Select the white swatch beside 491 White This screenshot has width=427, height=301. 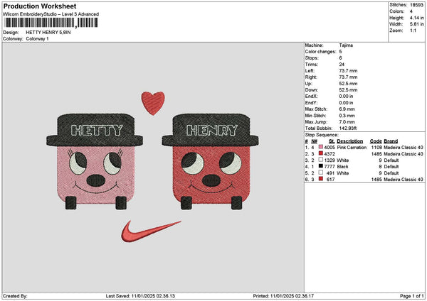[x=321, y=173]
